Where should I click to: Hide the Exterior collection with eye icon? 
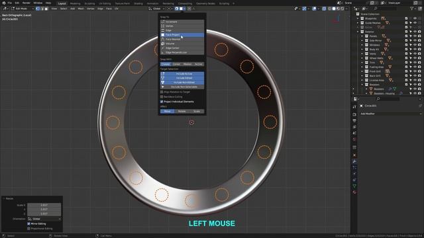click(415, 32)
